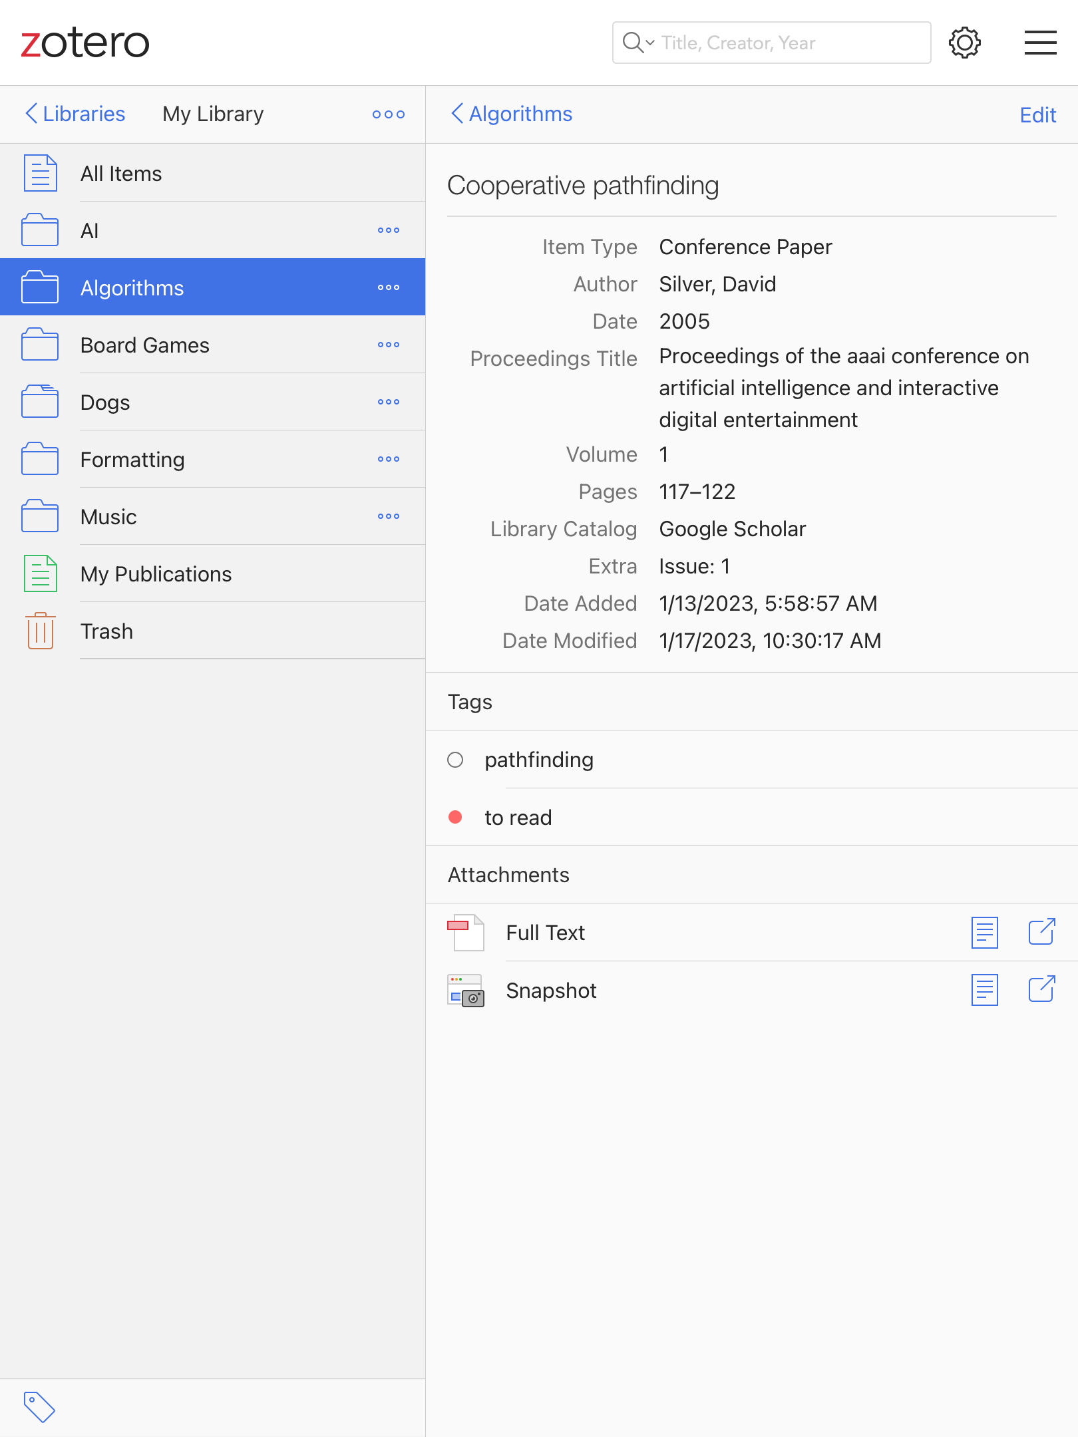Open Algorithms collection options menu

tap(388, 287)
